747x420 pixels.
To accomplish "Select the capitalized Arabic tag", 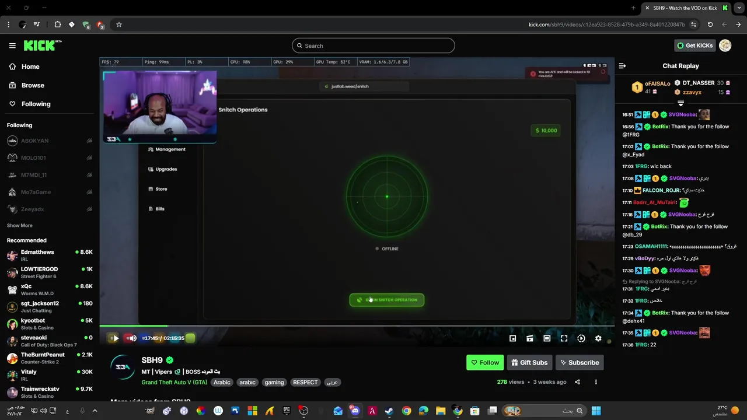I will pyautogui.click(x=222, y=382).
